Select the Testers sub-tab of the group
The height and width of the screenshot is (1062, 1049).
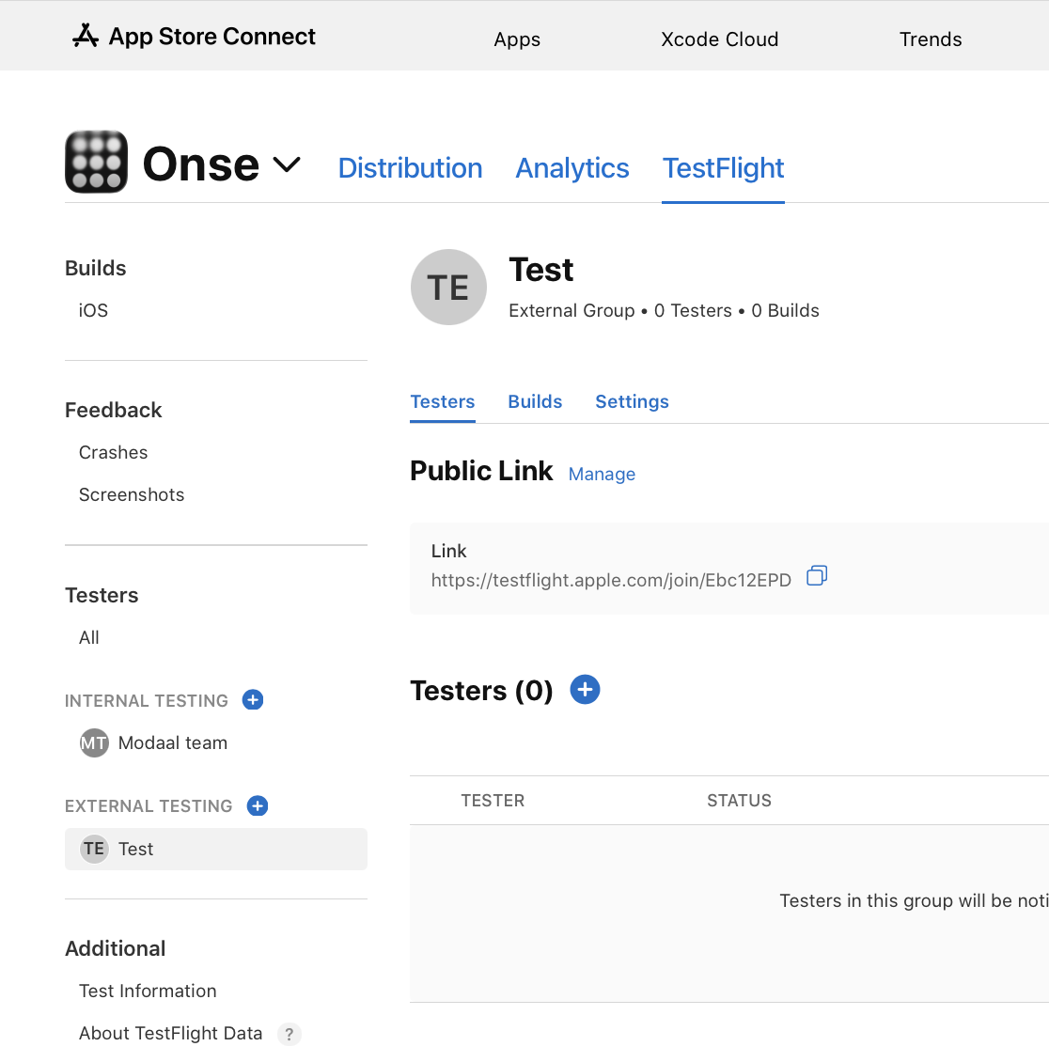click(x=443, y=401)
